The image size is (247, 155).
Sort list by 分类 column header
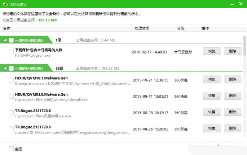coord(181,28)
